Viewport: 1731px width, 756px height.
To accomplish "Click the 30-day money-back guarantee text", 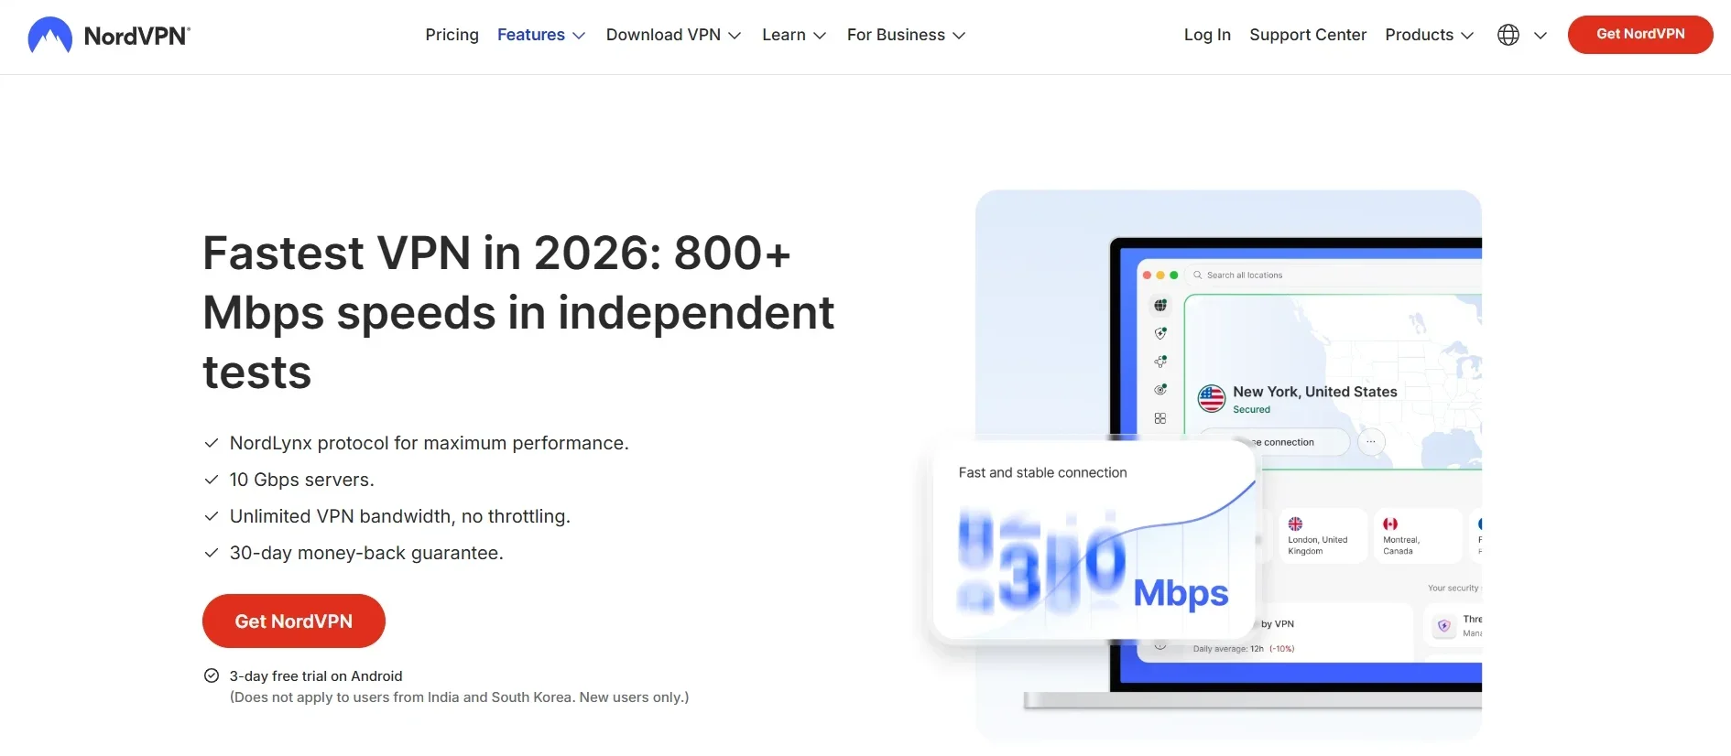I will tap(366, 553).
